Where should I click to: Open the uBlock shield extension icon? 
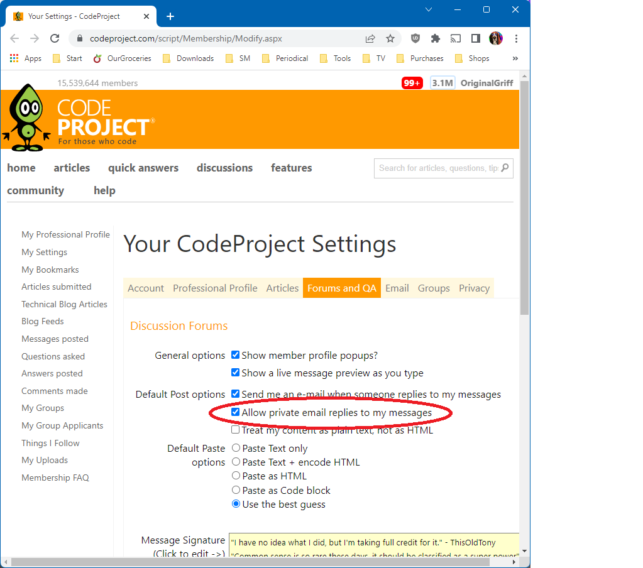(x=415, y=38)
